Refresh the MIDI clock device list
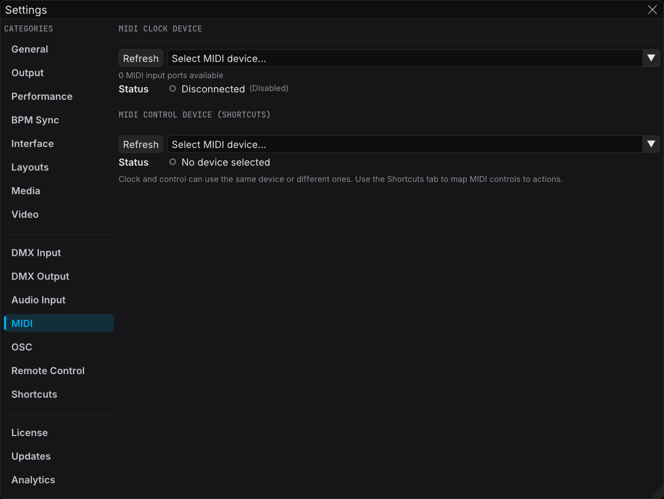Screen dimensions: 664x499 (141, 59)
